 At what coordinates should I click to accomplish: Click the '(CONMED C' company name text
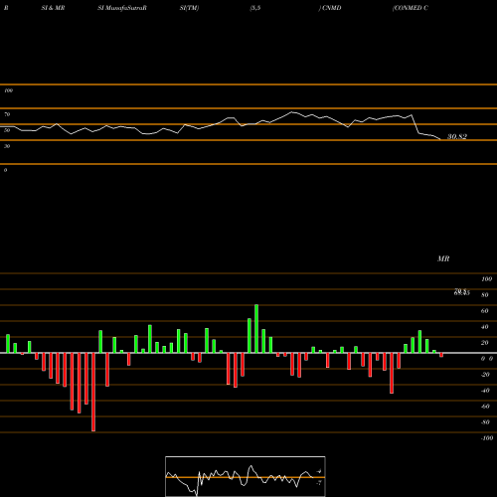[411, 8]
